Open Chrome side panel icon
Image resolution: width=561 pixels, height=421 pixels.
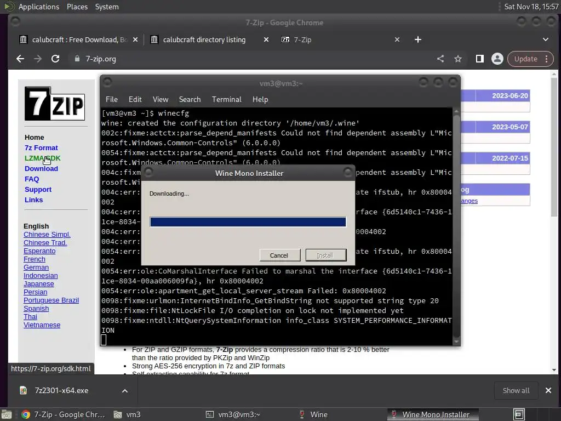(480, 59)
